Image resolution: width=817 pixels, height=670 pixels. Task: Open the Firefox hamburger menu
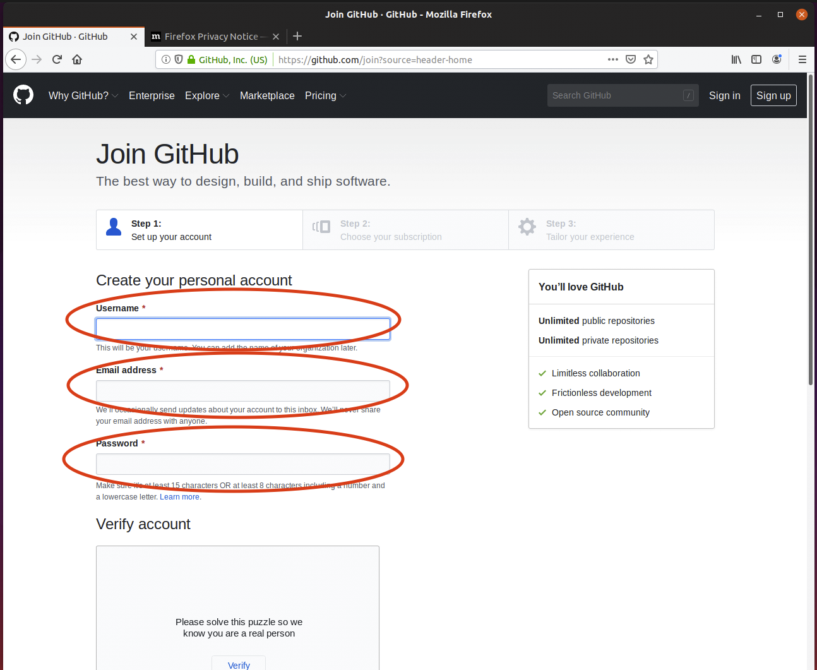pyautogui.click(x=802, y=59)
